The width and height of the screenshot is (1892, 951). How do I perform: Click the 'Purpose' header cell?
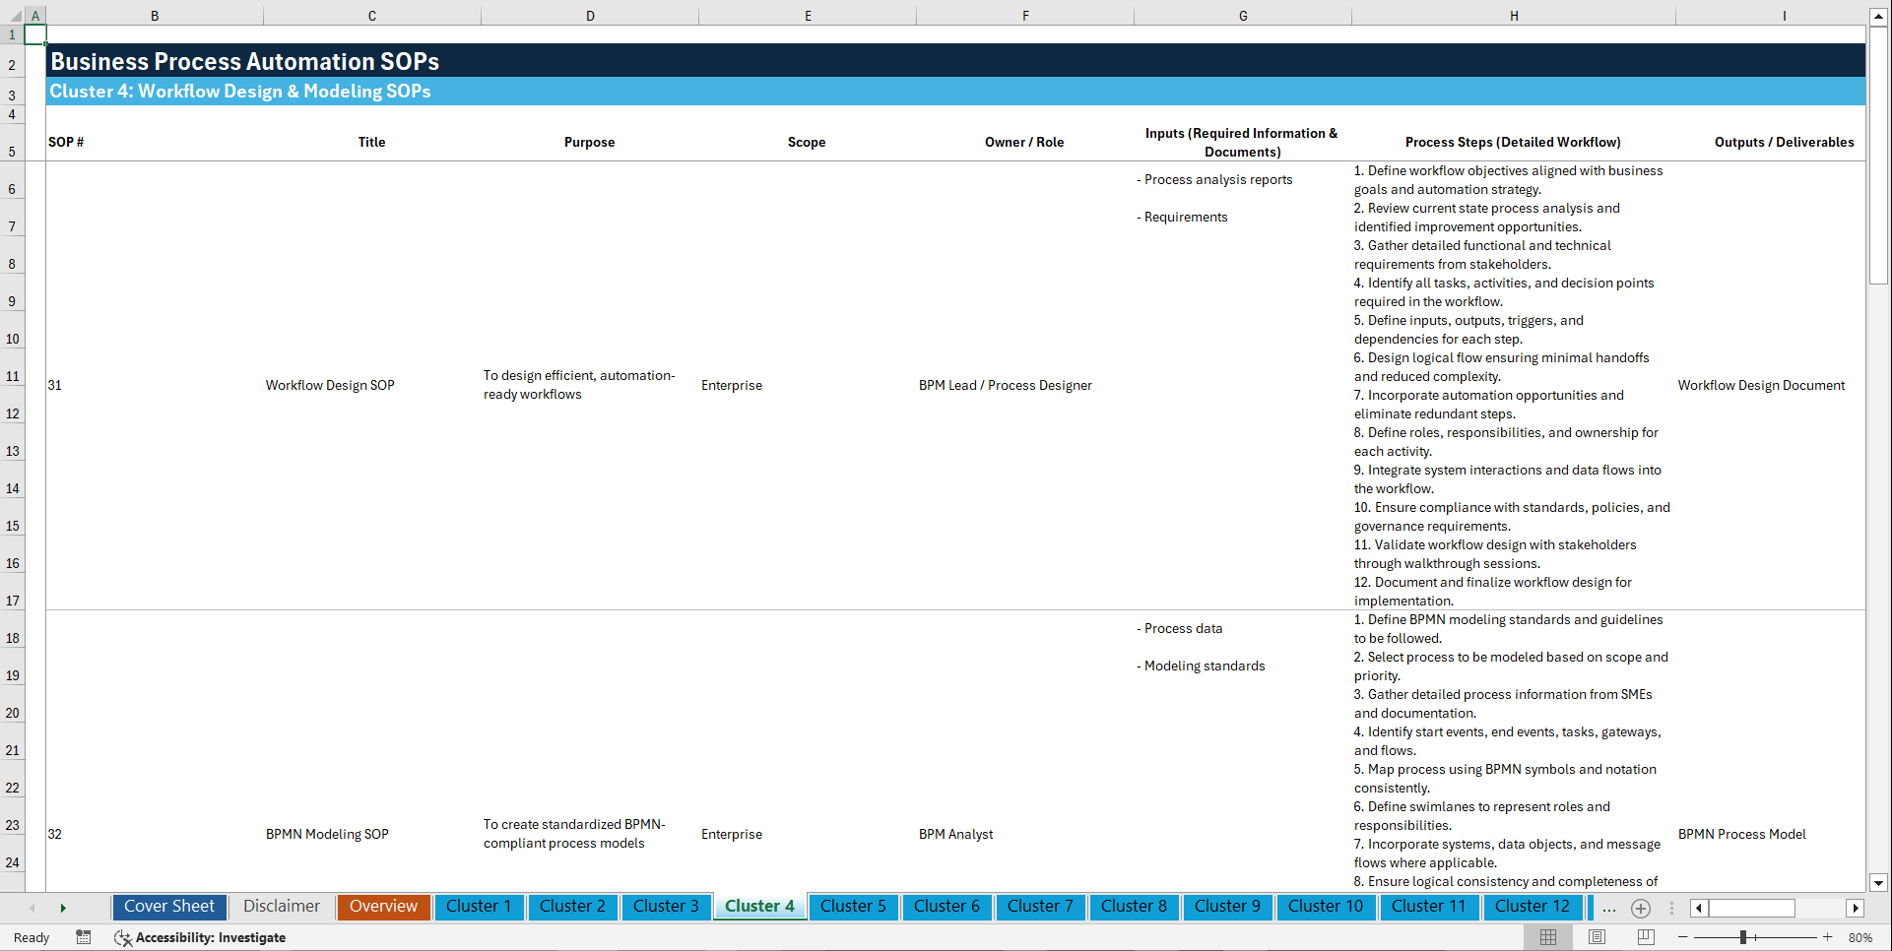589,142
